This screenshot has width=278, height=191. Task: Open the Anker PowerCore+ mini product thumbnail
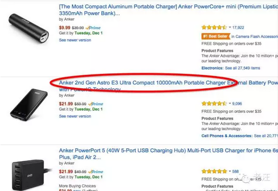point(29,28)
